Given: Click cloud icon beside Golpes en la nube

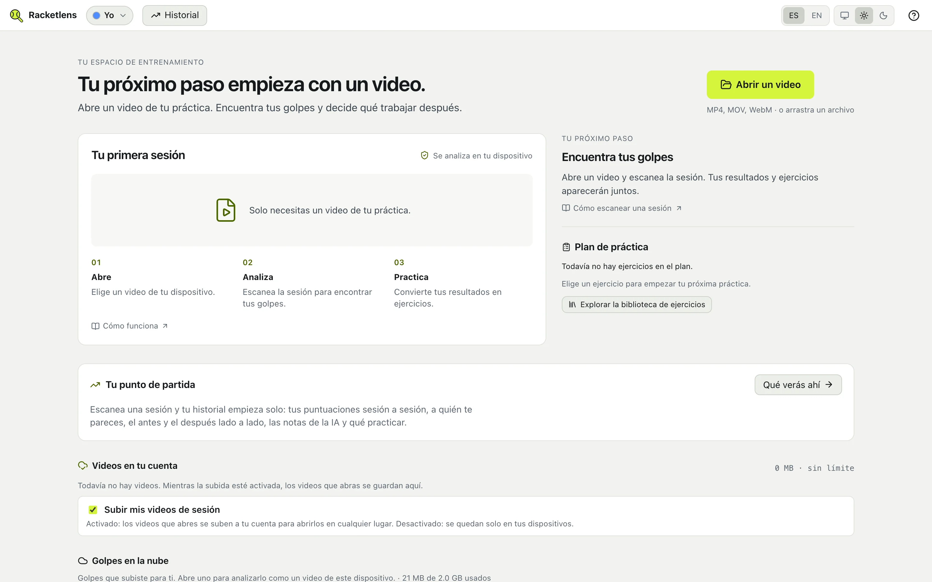Looking at the screenshot, I should (x=83, y=561).
